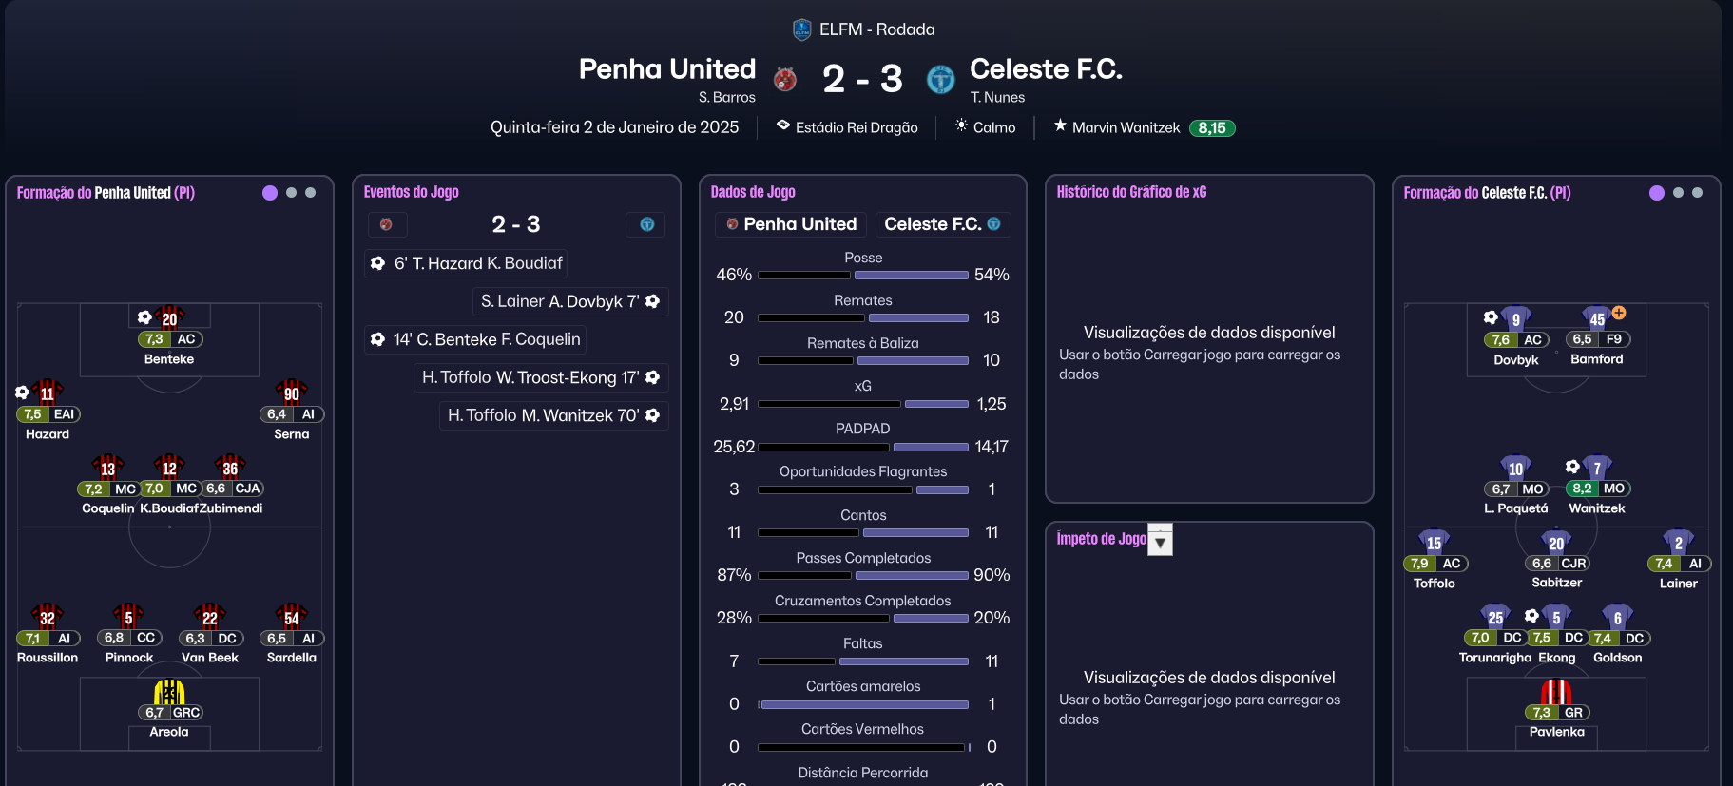The height and width of the screenshot is (786, 1733).
Task: Select Benteke's number 20 shirt
Action: click(x=169, y=318)
